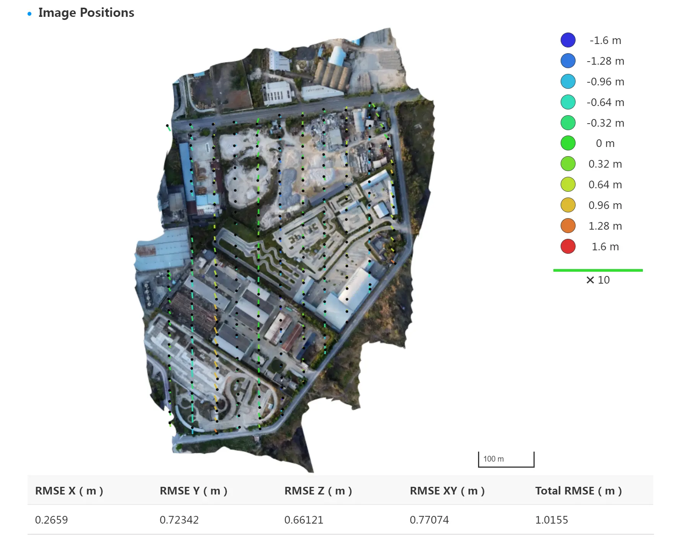Click the turquoise -0.64 m legend circle
The width and height of the screenshot is (675, 545).
[x=568, y=102]
